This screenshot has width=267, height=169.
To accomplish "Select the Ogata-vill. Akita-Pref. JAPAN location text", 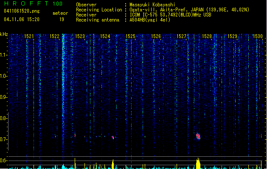I will click(189, 10).
